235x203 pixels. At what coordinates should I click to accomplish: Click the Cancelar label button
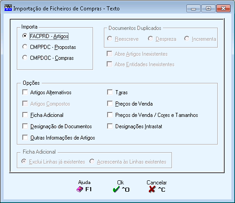click(157, 183)
